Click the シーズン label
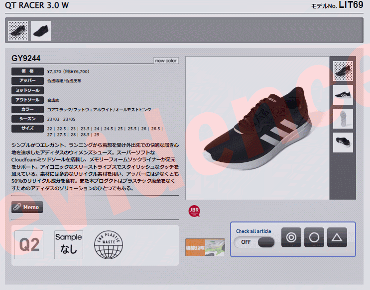Image resolution: width=370 pixels, height=290 pixels. [27, 119]
